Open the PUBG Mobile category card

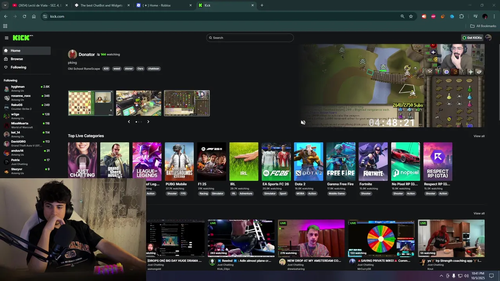179,161
